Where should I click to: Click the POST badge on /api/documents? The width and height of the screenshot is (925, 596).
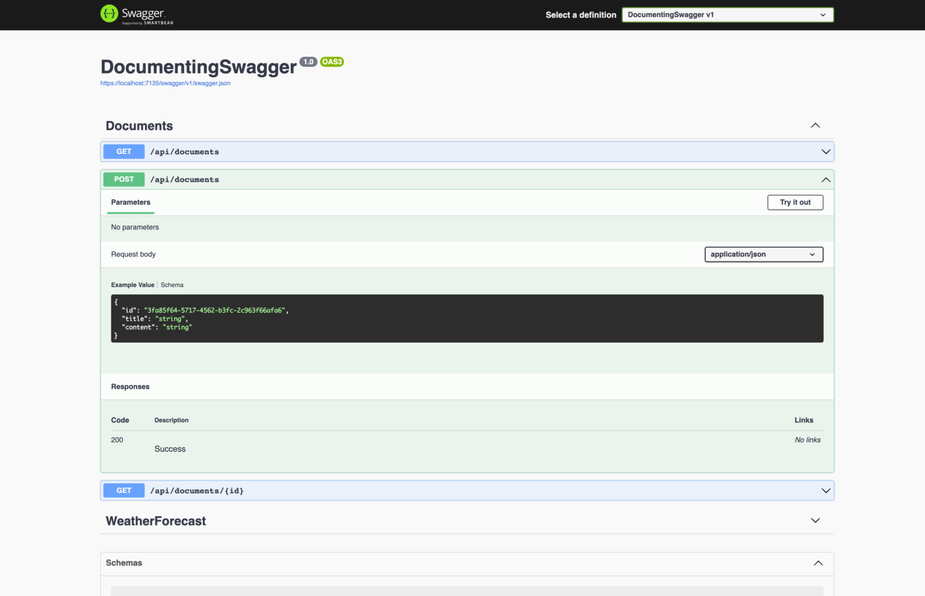123,179
